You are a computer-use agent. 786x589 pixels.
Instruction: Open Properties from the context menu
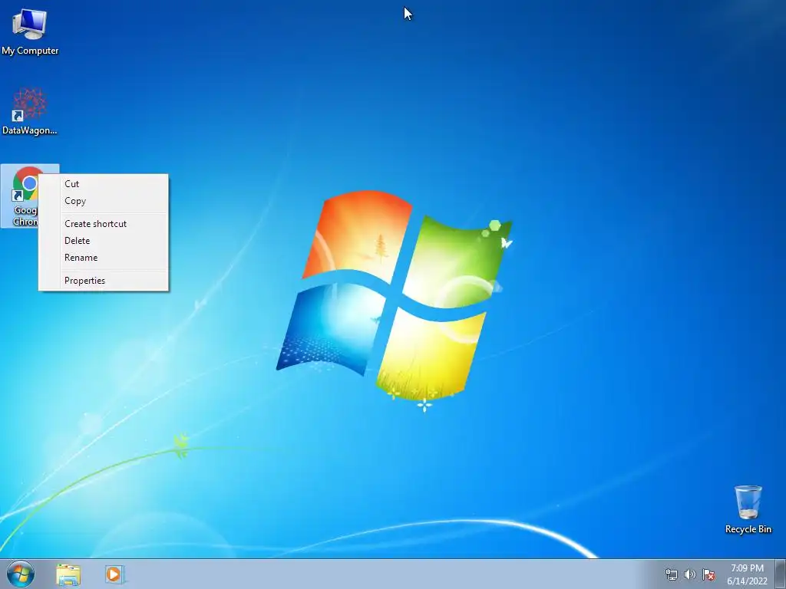pyautogui.click(x=104, y=281)
